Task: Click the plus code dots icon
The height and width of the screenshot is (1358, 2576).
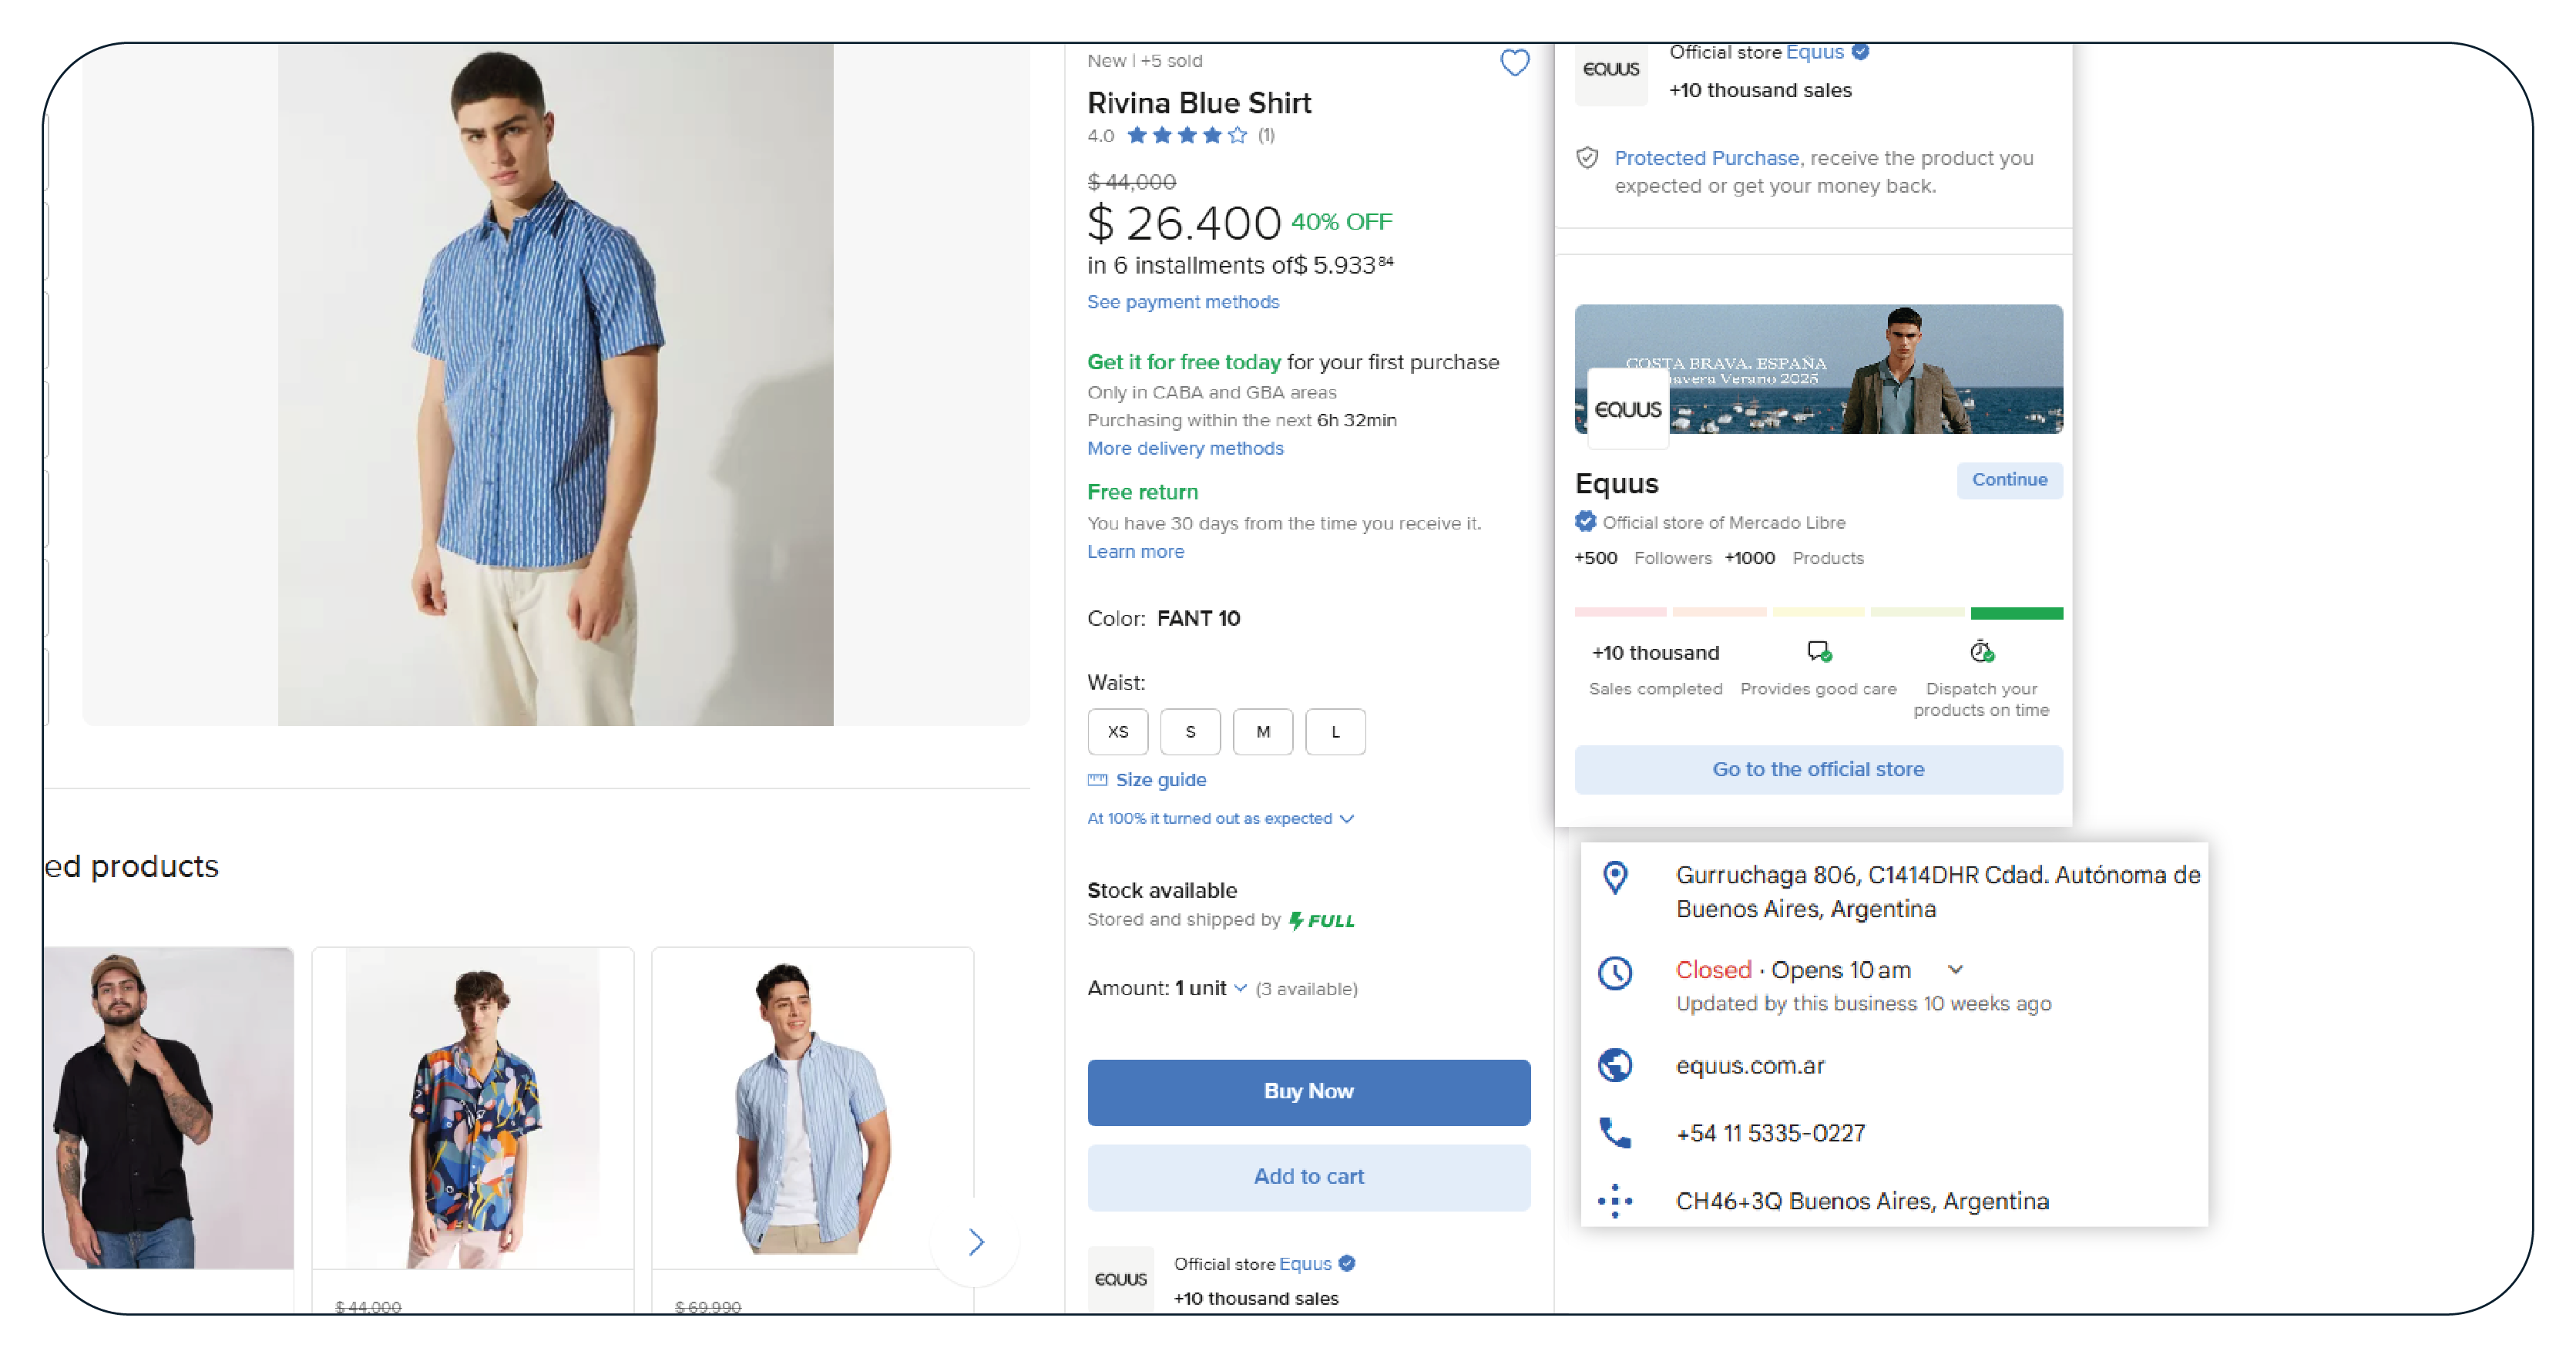Action: pyautogui.click(x=1615, y=1200)
